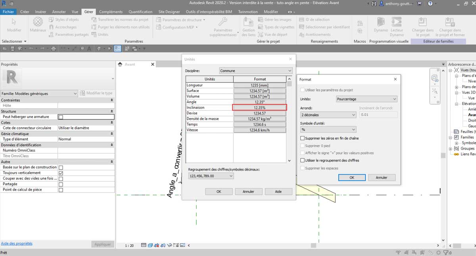This screenshot has width=476, height=256.
Task: Click OK in the Format dialog
Action: point(351,177)
